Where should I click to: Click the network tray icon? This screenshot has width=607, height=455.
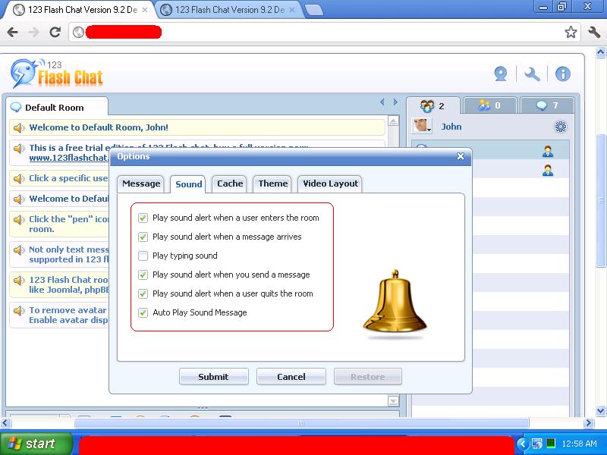537,444
